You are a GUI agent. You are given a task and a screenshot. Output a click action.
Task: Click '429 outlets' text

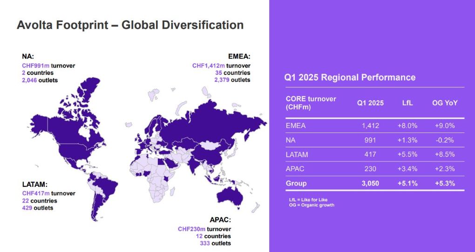click(x=37, y=208)
